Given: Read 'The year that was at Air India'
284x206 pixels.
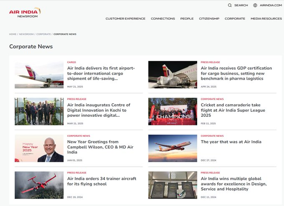Looking at the screenshot, I should click(231, 142).
